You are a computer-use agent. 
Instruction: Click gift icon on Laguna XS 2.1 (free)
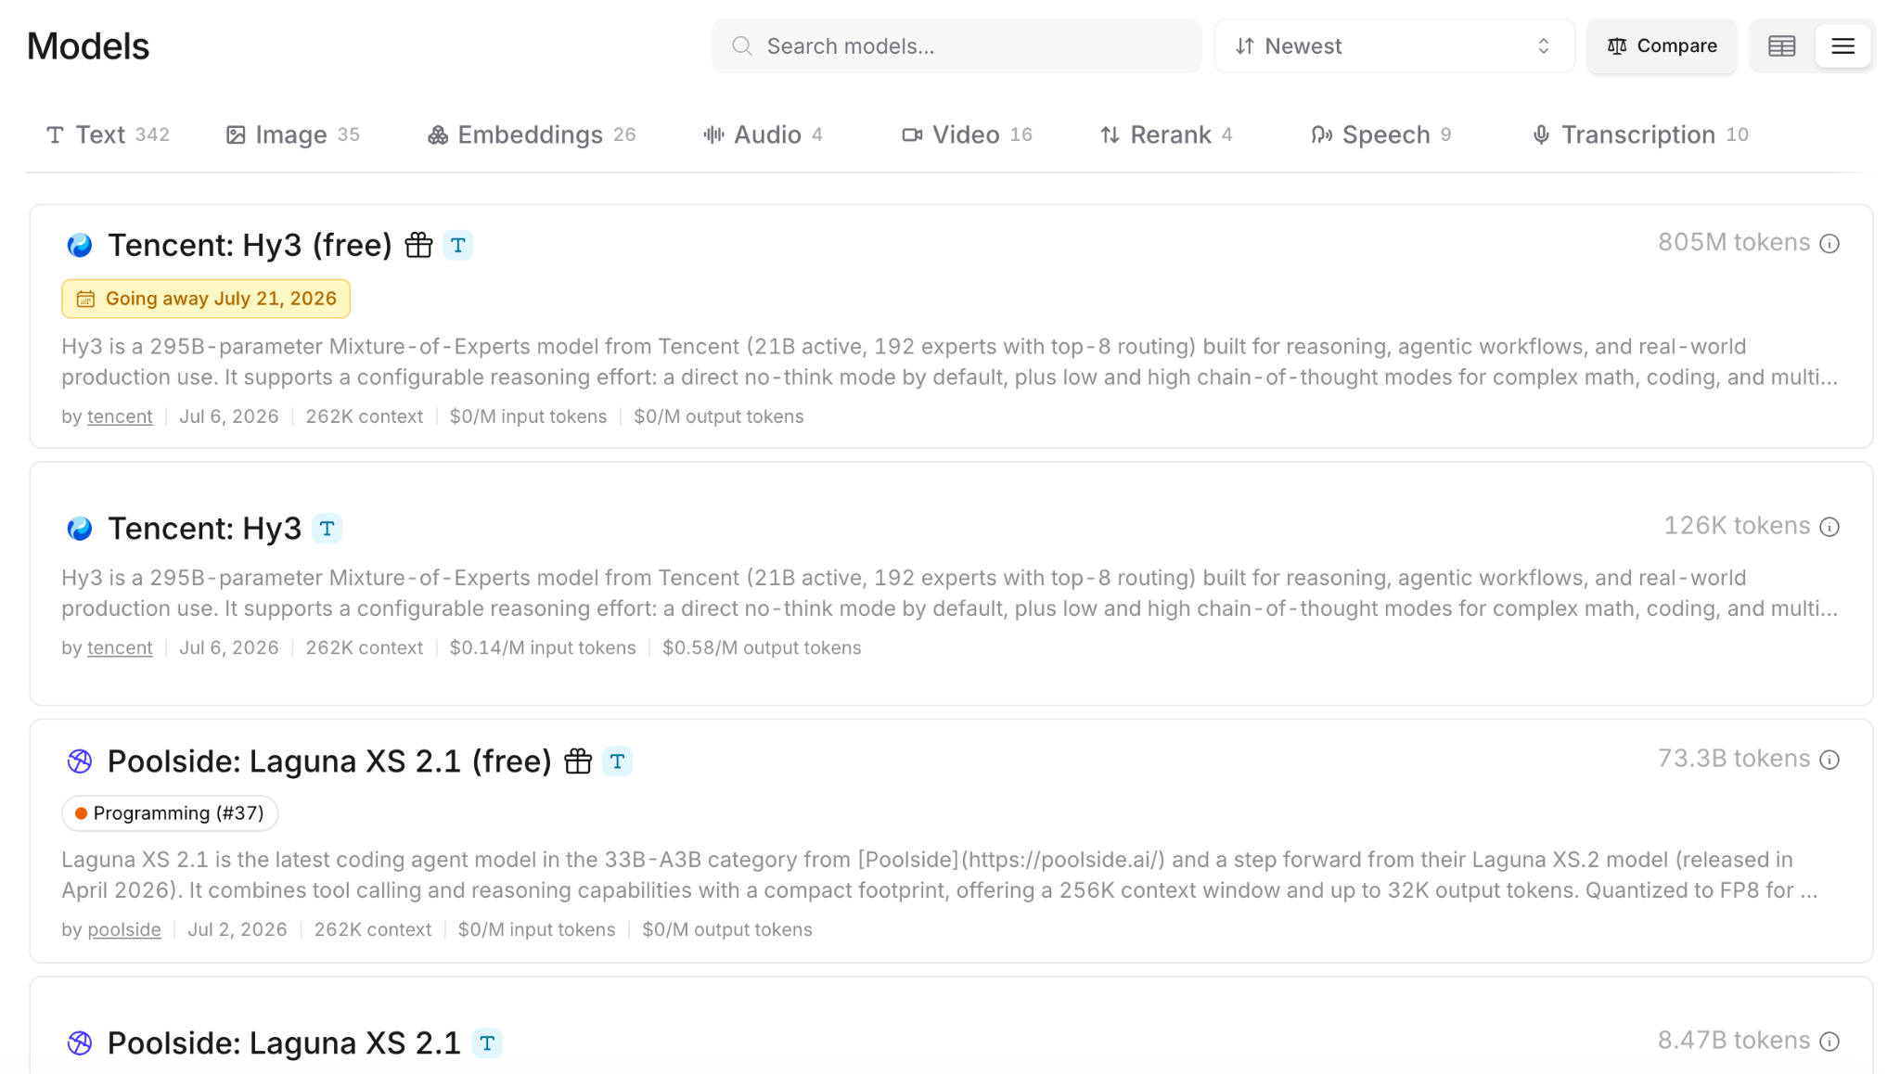point(578,761)
